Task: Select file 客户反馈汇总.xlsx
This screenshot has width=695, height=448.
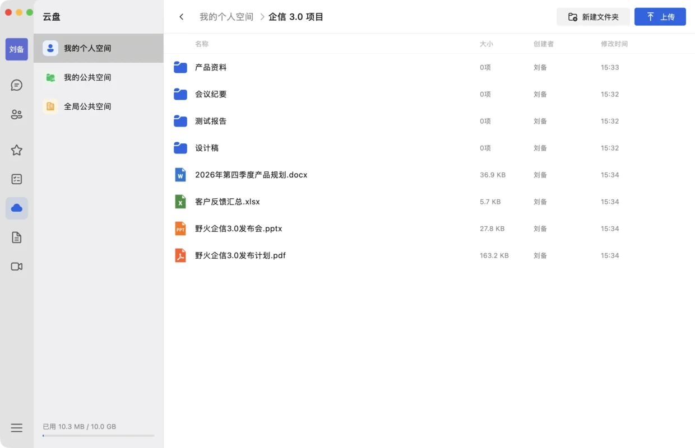Action: tap(228, 202)
